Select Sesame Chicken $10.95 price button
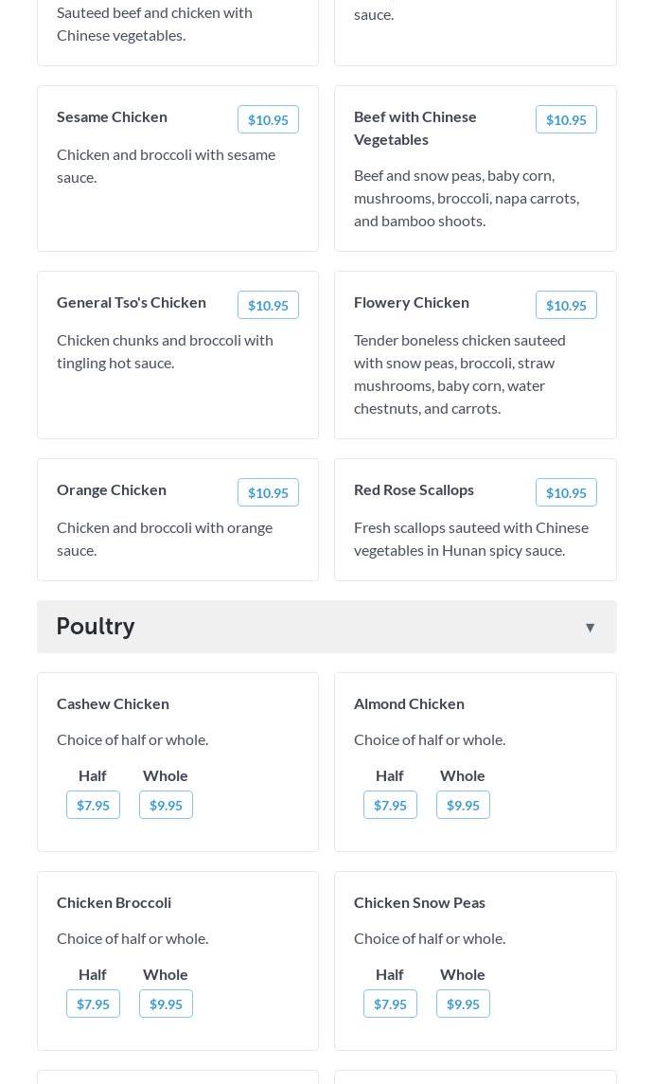653x1084 pixels. point(268,119)
